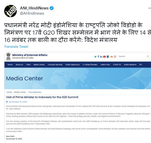This screenshot has height=143, width=151.
Task: Click the SoundCloud icon in MEA header
Action: (111, 57)
